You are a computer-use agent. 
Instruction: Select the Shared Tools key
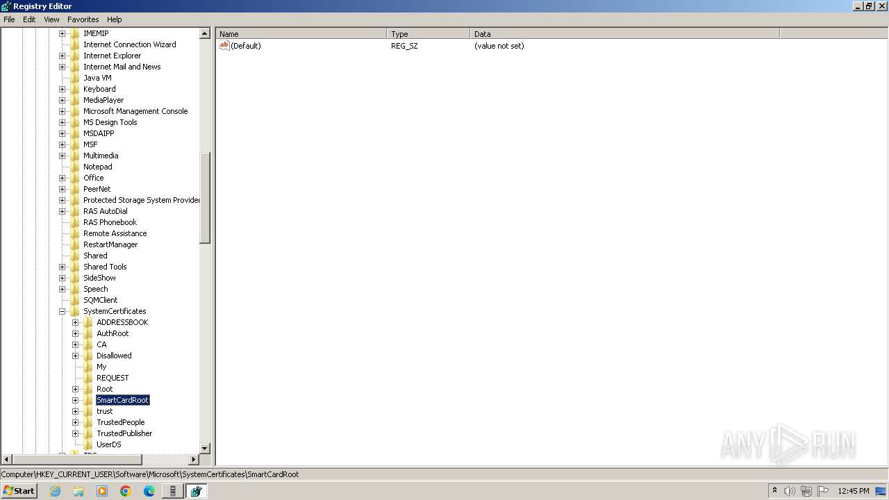click(x=105, y=267)
